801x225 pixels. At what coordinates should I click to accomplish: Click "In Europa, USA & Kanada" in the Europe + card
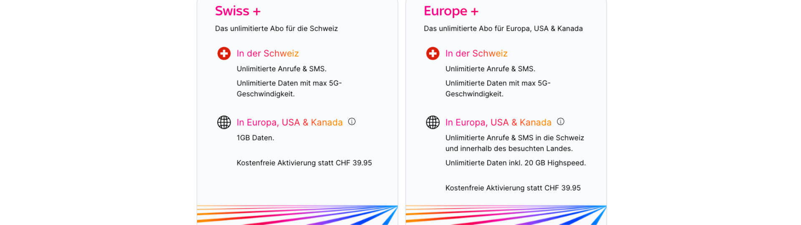click(498, 122)
